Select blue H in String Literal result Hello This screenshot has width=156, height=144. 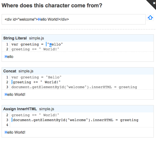pos(6,57)
